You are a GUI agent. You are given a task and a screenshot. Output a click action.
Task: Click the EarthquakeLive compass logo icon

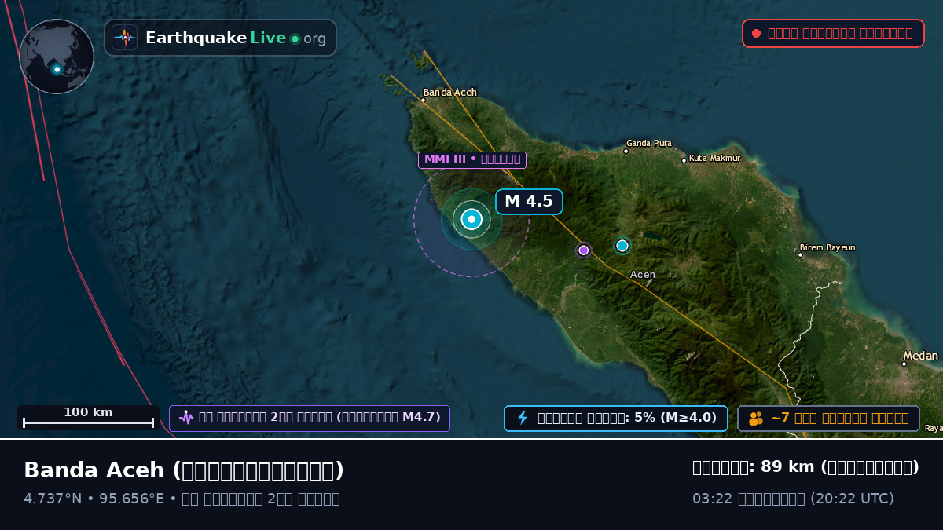point(124,38)
